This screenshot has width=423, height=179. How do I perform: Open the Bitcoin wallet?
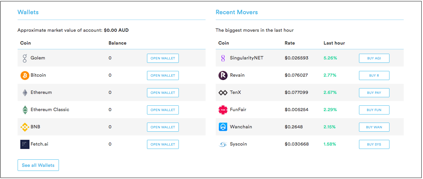click(163, 75)
